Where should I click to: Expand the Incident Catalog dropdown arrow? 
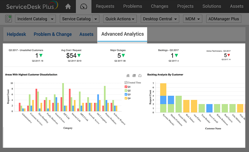pyautogui.click(x=53, y=19)
